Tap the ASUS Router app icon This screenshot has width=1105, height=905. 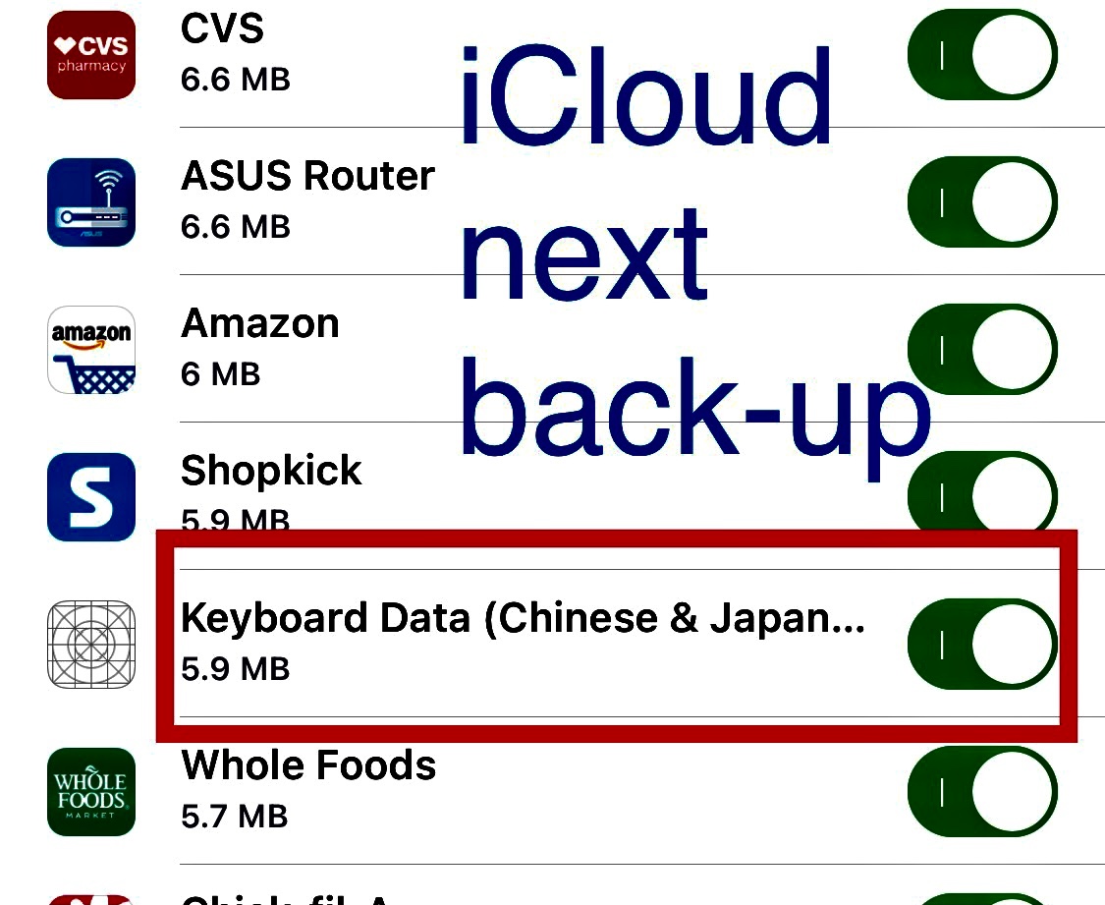click(90, 202)
